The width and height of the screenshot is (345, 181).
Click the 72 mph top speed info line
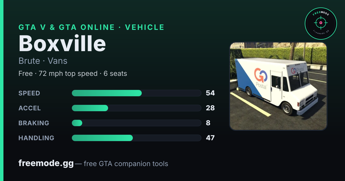[73, 74]
